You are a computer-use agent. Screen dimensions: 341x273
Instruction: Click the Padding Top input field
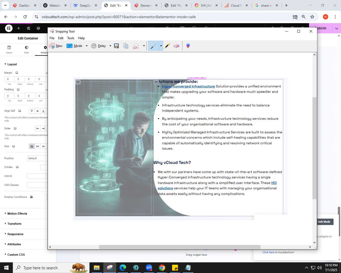(9, 96)
